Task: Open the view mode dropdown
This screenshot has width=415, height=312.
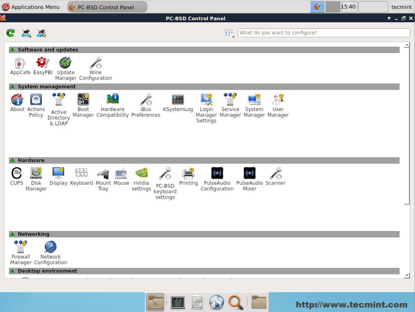Action: click(229, 33)
